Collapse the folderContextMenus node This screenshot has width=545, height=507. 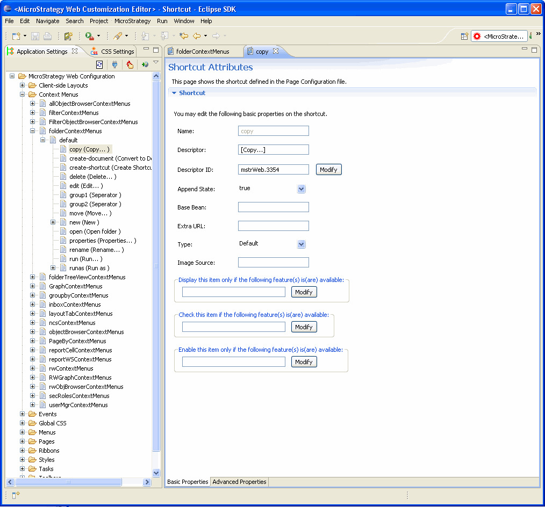pos(32,131)
